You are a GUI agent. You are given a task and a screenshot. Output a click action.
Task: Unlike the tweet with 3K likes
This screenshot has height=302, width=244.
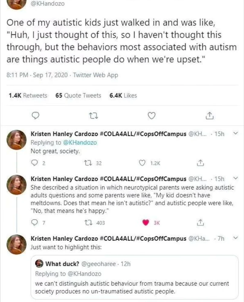tap(146, 223)
